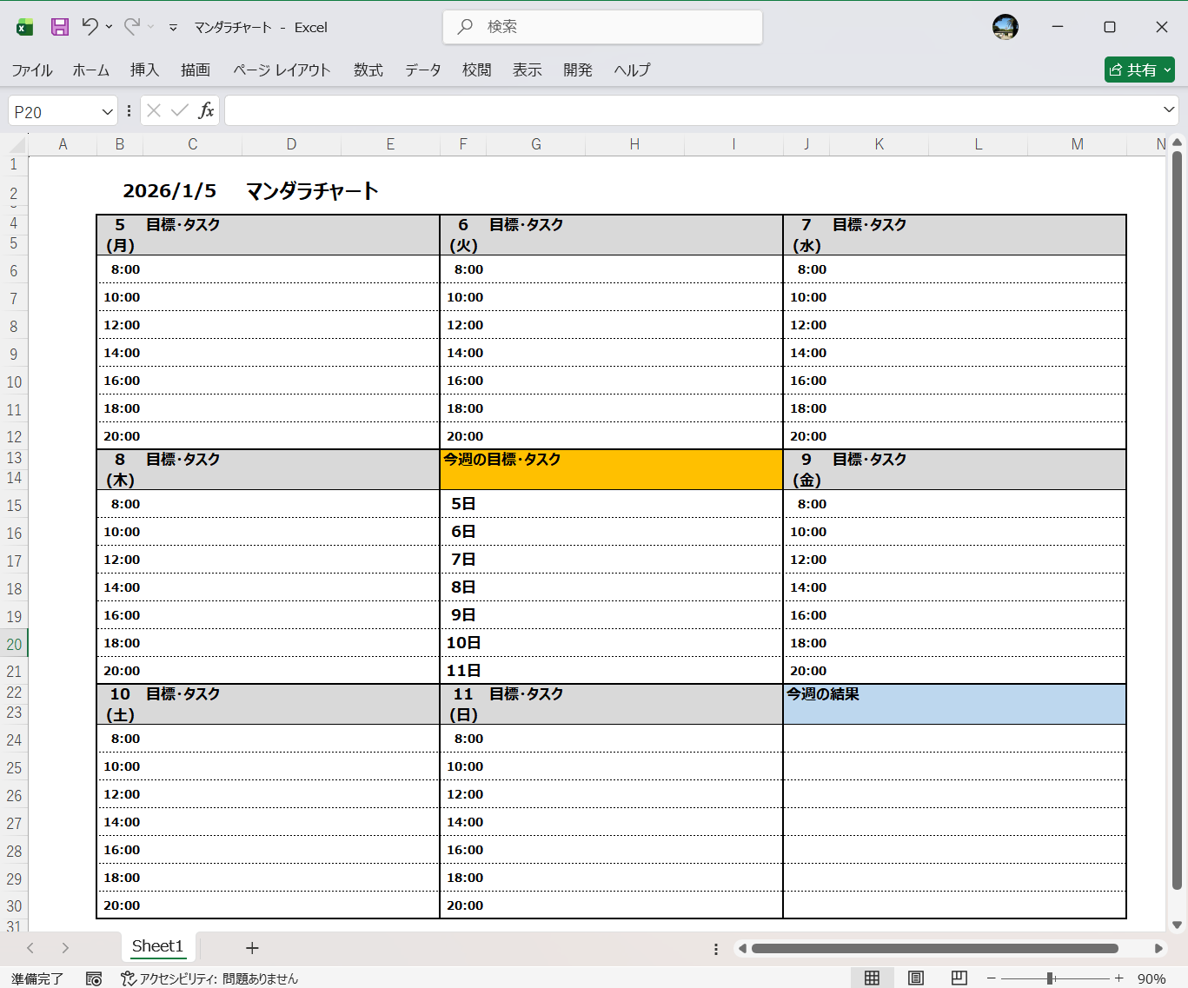Click the macro recording status bar icon
The image size is (1188, 988).
(94, 978)
